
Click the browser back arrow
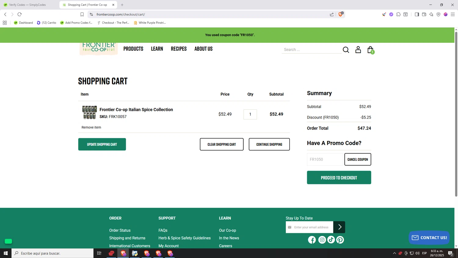pyautogui.click(x=5, y=14)
